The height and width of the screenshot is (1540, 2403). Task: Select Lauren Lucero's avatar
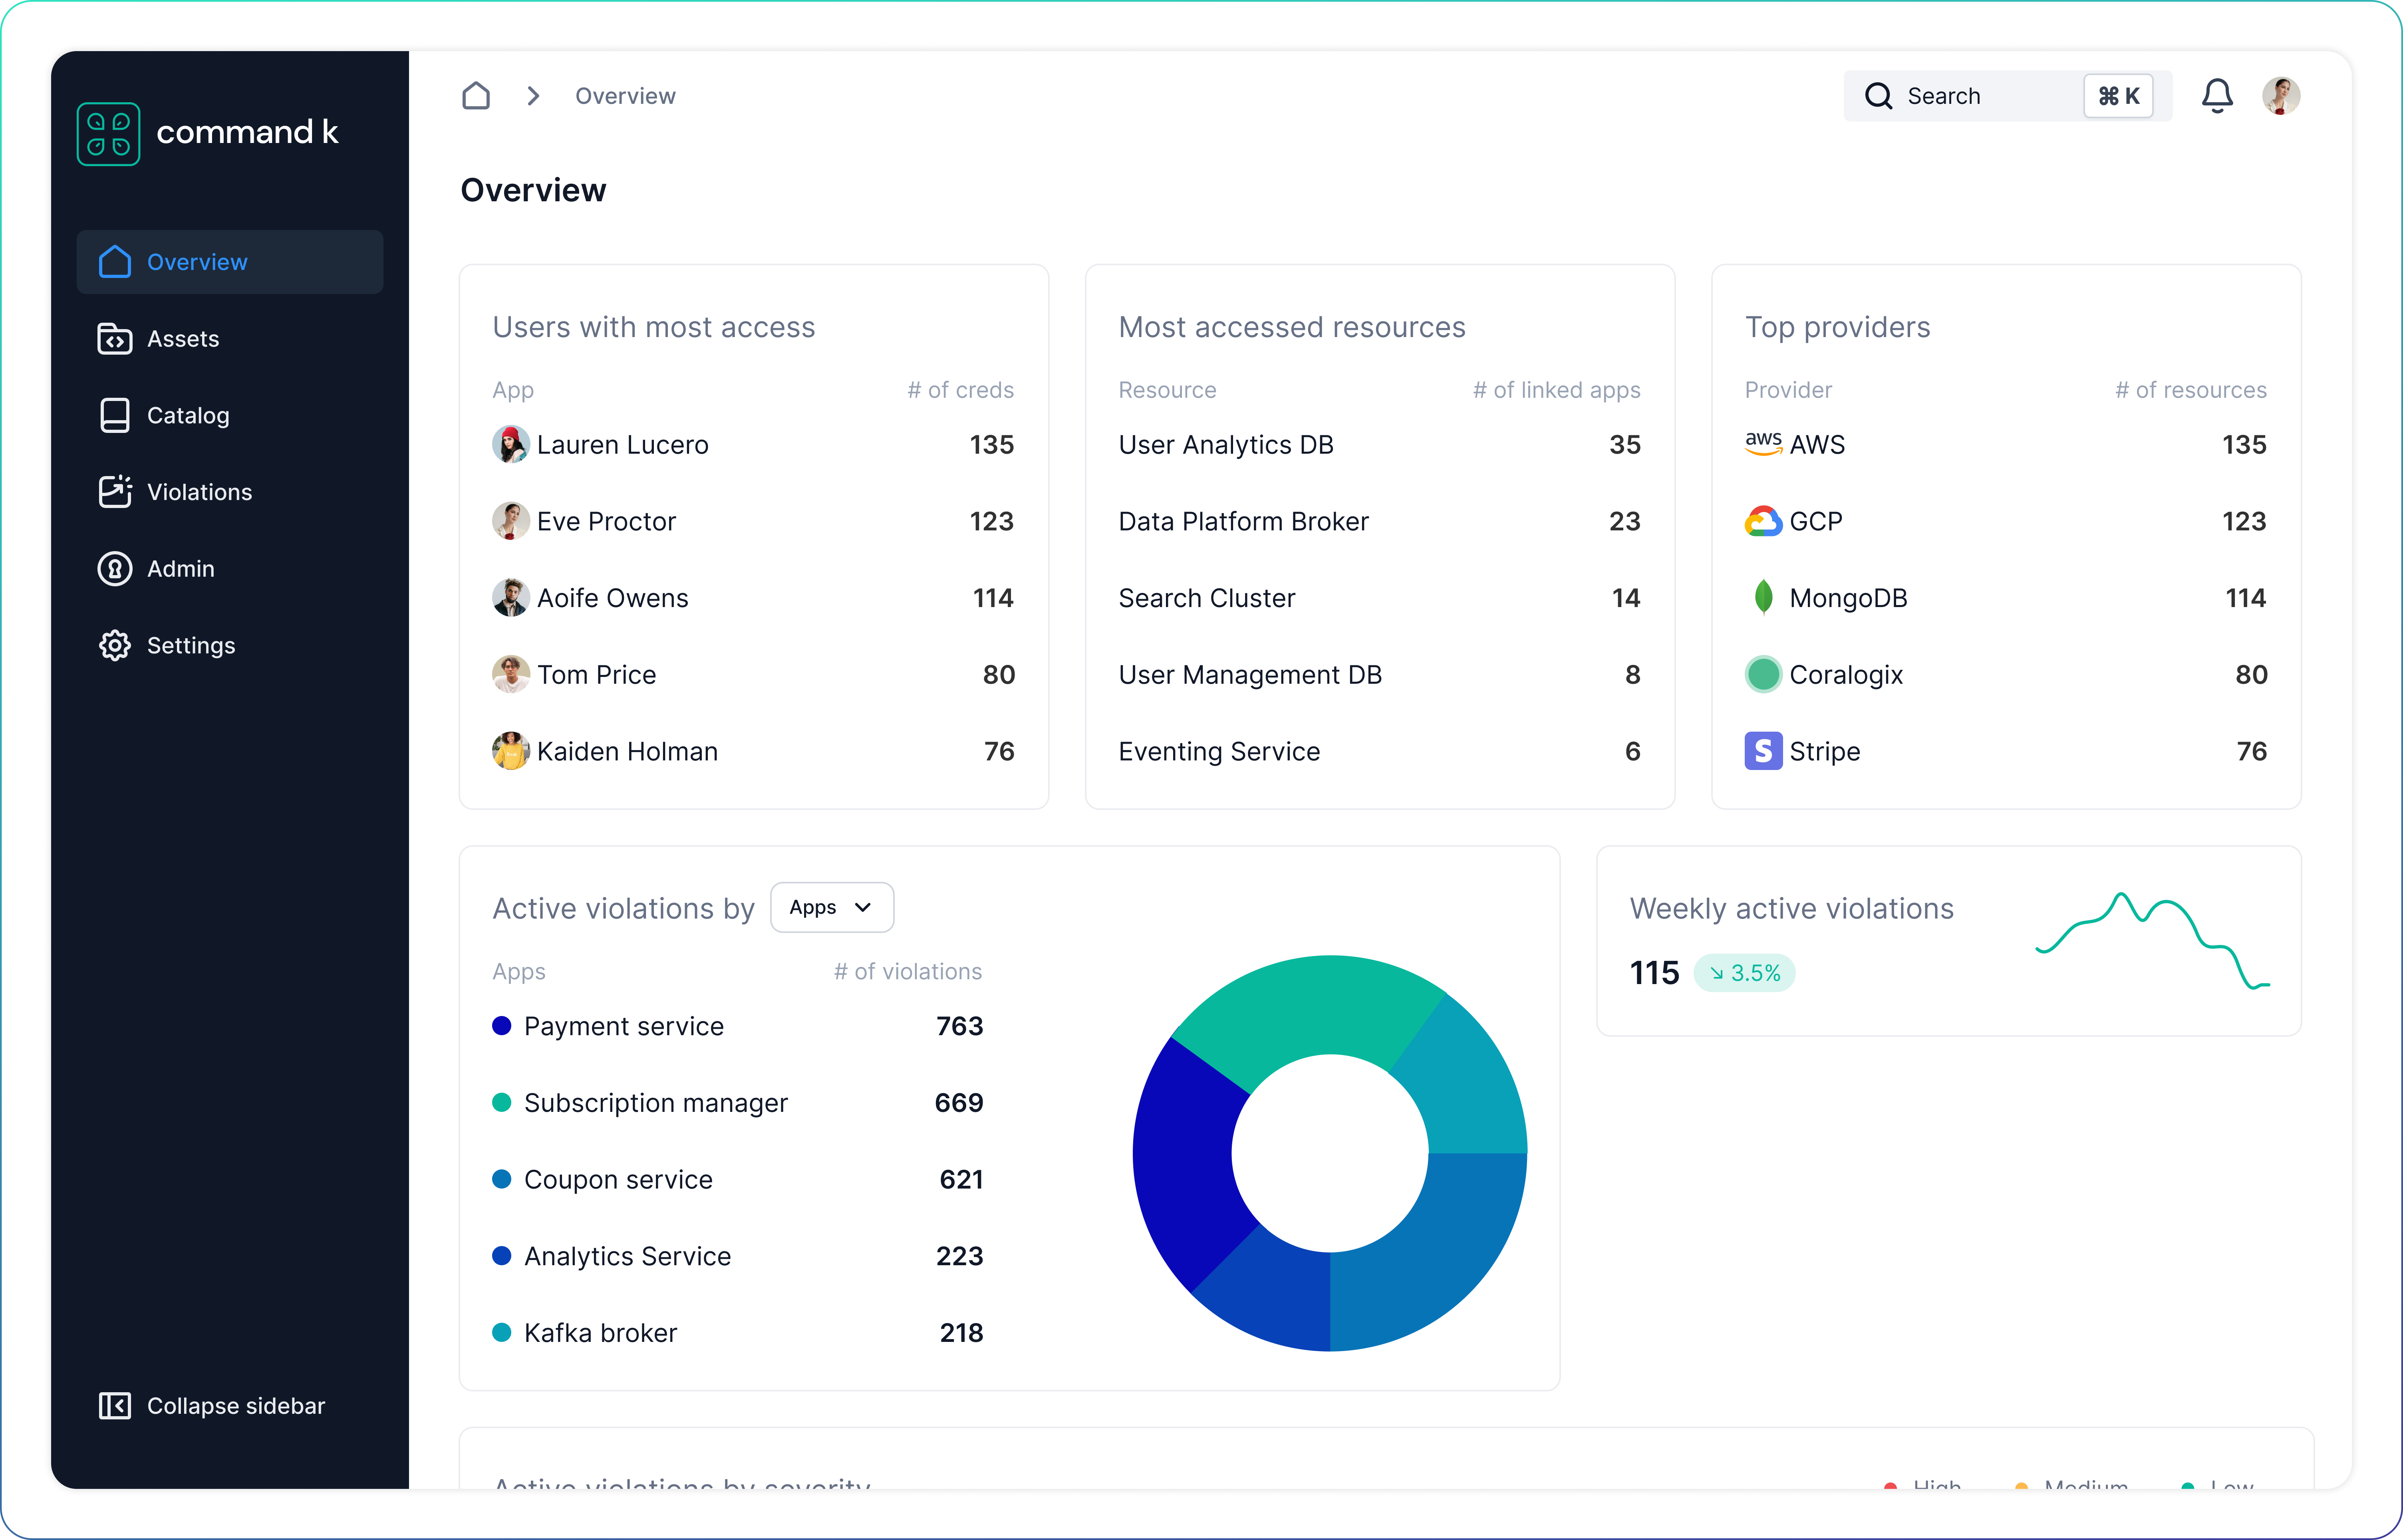click(511, 444)
